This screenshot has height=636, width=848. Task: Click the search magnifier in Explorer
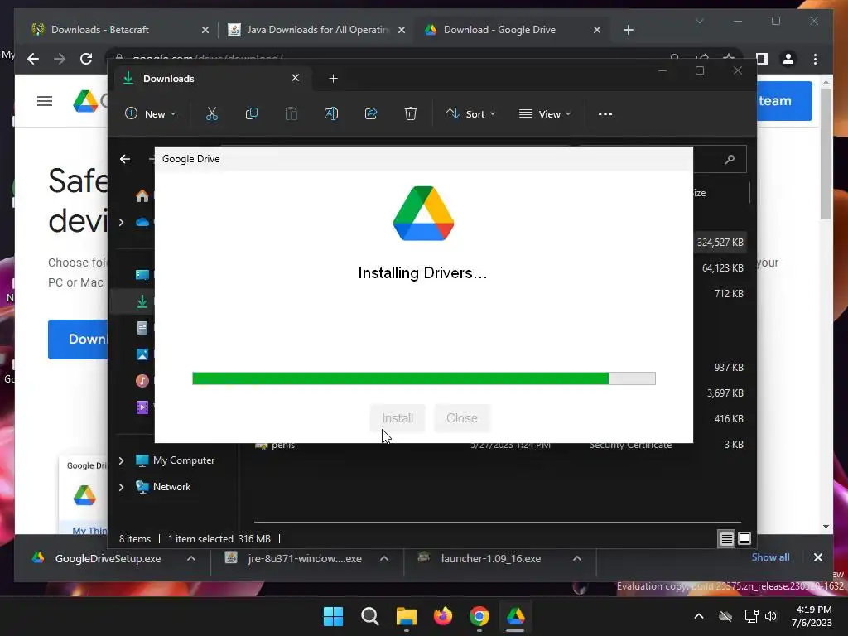coord(730,159)
